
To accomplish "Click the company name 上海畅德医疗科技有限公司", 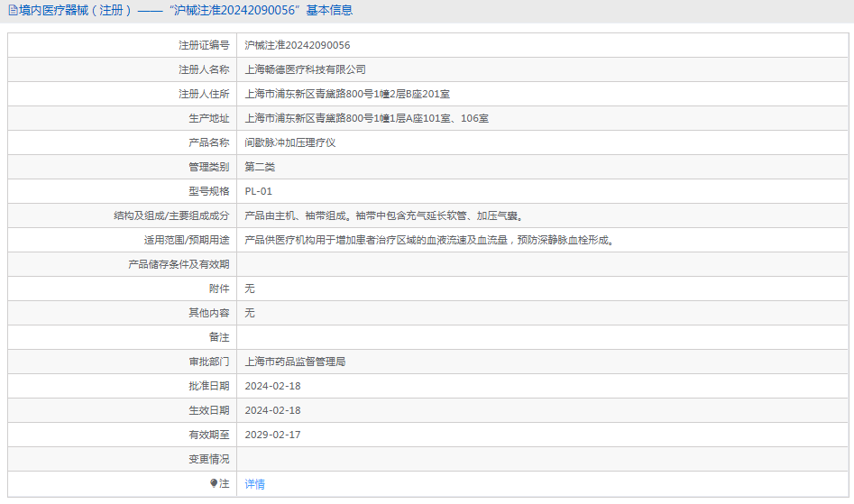I will 305,69.
